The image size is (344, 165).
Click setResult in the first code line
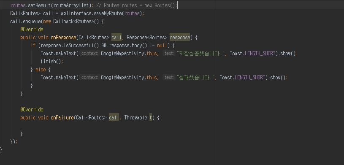(39, 5)
